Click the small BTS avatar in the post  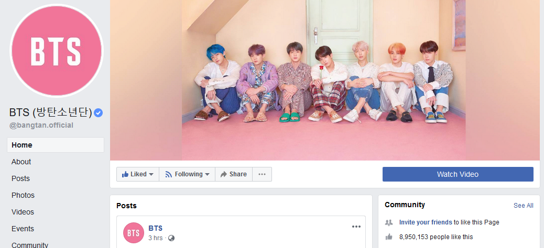(x=134, y=233)
